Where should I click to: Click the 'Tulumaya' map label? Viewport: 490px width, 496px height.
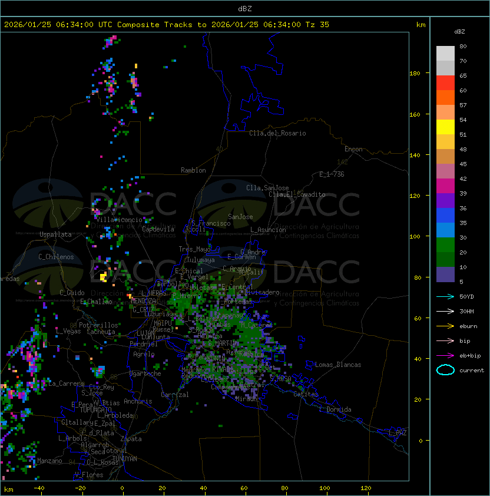coord(201,260)
